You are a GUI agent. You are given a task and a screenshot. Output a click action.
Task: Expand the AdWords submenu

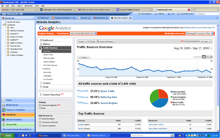[x=43, y=69]
